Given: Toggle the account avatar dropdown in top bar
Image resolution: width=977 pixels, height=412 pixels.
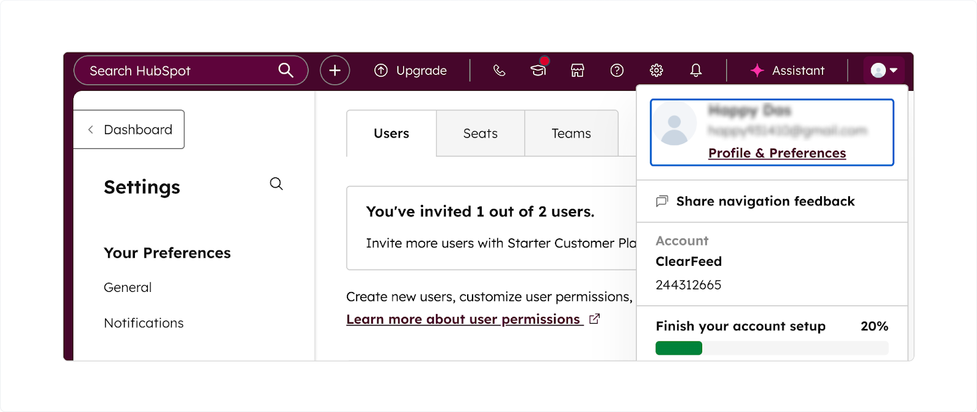Looking at the screenshot, I should pos(884,71).
